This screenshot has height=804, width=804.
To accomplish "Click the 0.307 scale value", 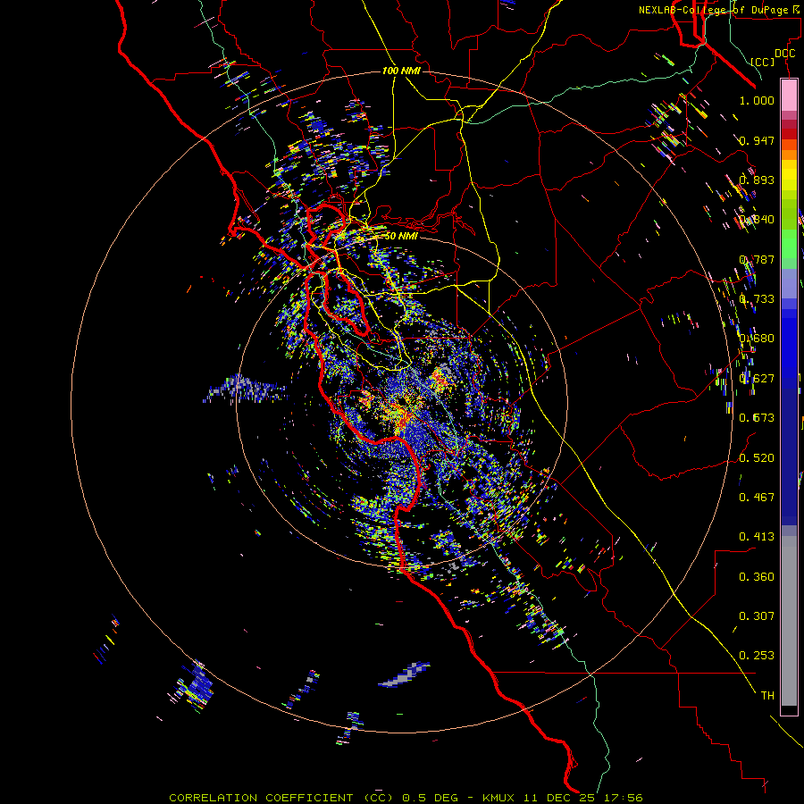I will point(757,616).
